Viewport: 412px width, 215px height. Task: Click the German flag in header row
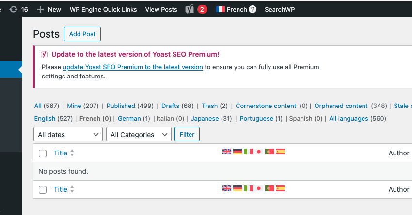(238, 152)
